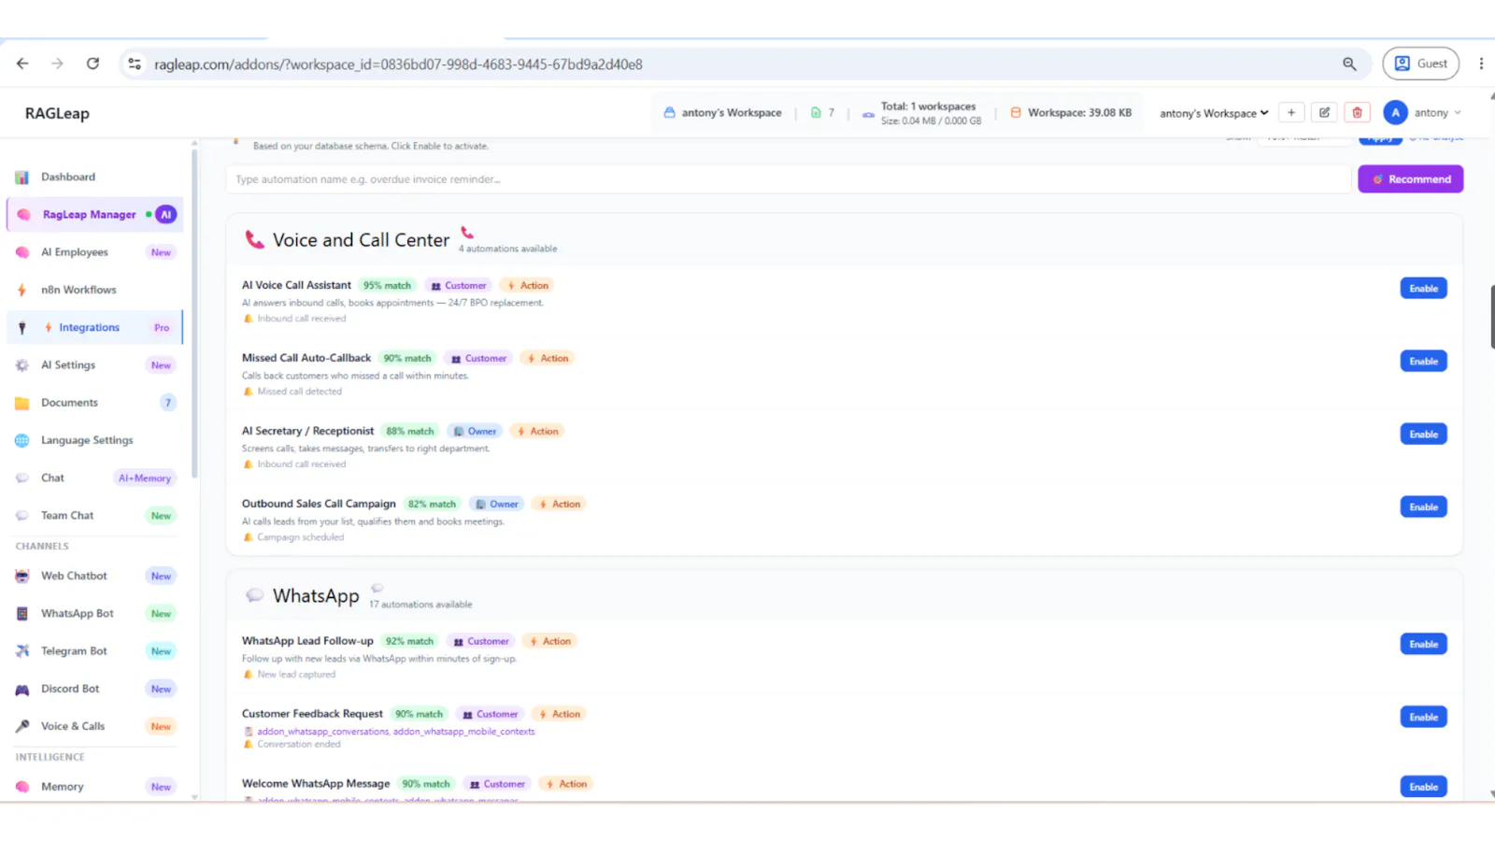
Task: Click the Memory brain icon
Action: click(x=22, y=787)
